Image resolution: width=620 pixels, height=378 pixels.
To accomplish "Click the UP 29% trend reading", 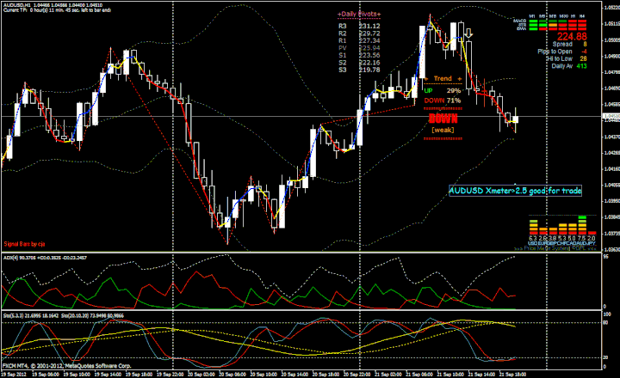I will point(443,91).
